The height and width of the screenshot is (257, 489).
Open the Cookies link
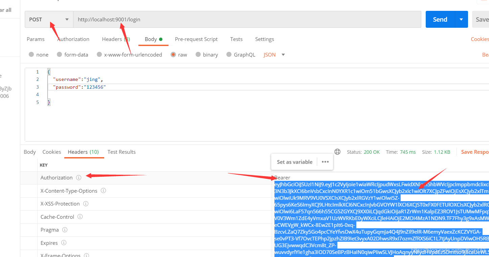click(480, 39)
